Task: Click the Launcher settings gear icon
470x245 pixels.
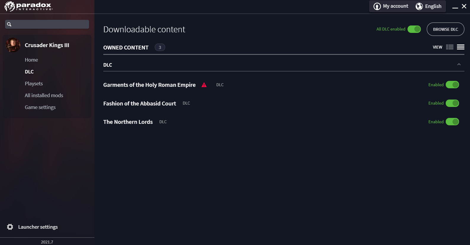Action: pyautogui.click(x=10, y=227)
